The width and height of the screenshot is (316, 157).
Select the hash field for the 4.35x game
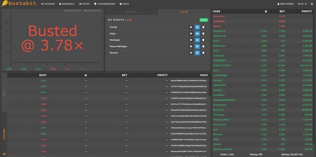188,134
